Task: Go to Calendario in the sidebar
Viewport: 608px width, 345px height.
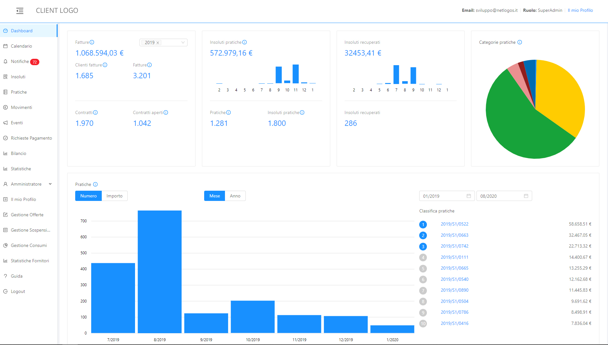Action: pyautogui.click(x=21, y=46)
